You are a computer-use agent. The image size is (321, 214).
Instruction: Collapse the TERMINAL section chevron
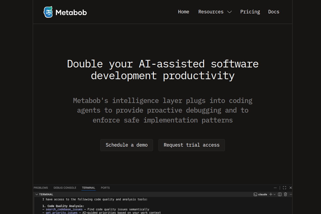[x=37, y=194]
